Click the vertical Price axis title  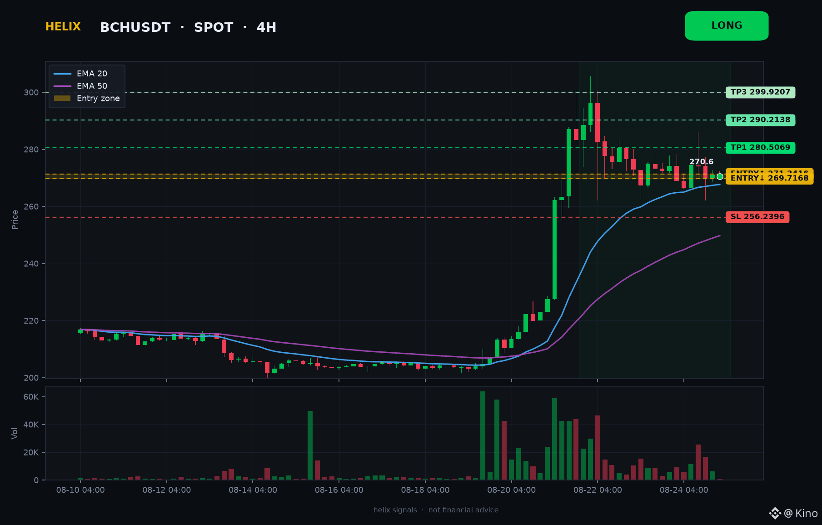(15, 220)
